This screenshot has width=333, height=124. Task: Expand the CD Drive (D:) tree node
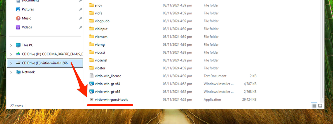pos(11,54)
